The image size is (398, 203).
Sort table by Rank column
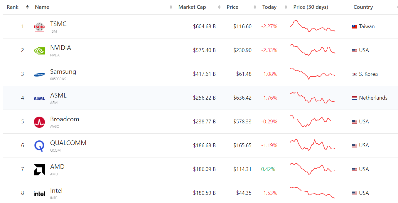13,7
